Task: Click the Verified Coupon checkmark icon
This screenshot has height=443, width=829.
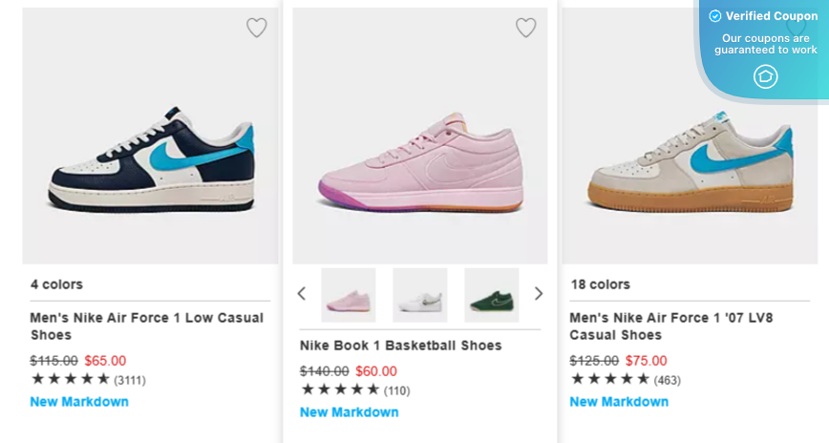Action: coord(714,16)
